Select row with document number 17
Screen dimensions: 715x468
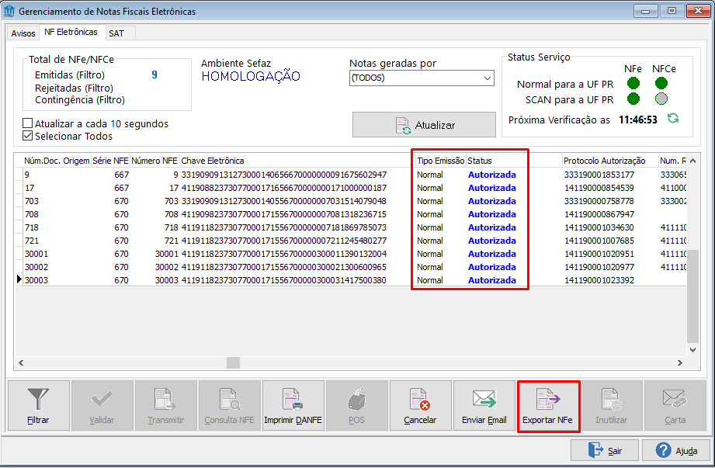tap(351, 188)
